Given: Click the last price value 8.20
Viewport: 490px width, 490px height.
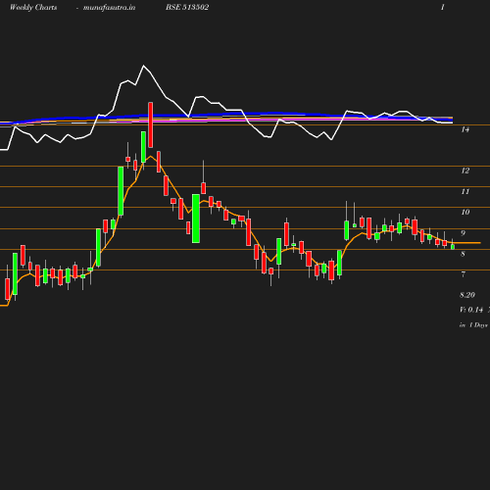Looking at the screenshot, I should 467,295.
